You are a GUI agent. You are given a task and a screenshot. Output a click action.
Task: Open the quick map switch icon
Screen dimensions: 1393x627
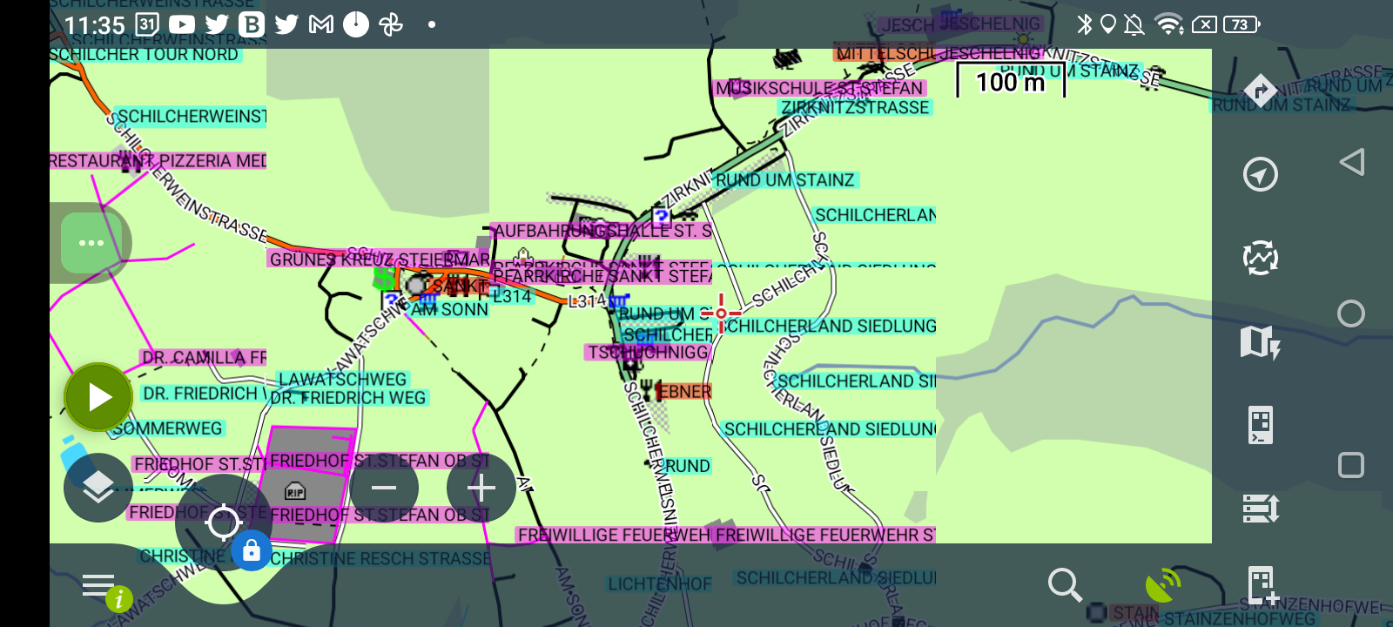pyautogui.click(x=1260, y=342)
